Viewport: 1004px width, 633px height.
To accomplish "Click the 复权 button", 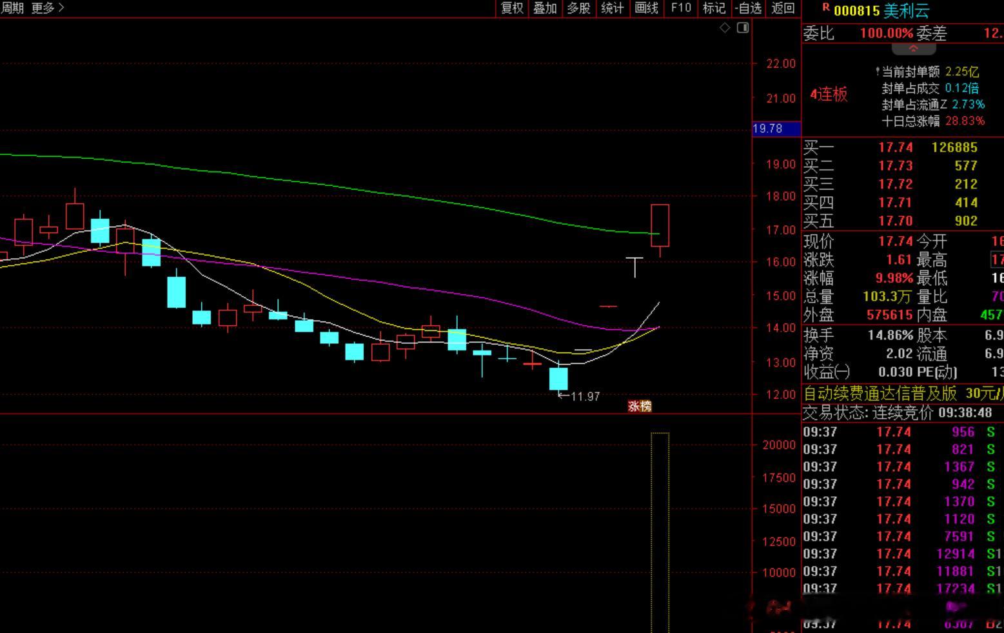I will point(512,8).
